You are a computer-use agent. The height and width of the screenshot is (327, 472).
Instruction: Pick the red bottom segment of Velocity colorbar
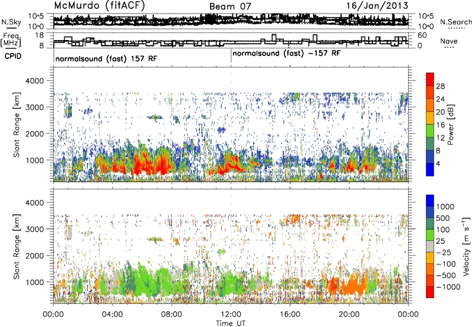click(x=430, y=292)
